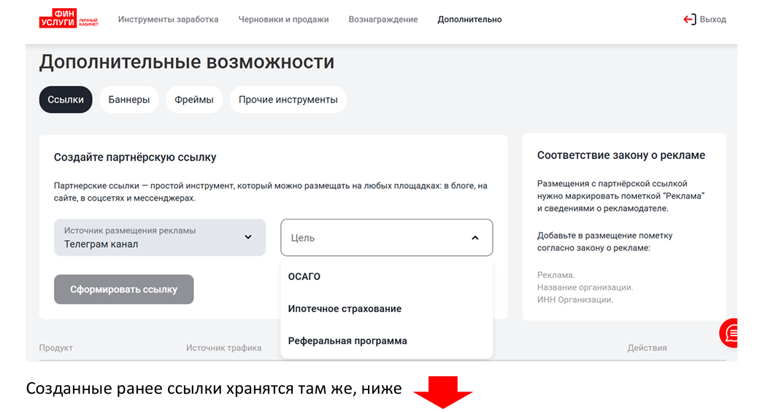Pick the Реферальная программа option
The image size is (768, 412).
click(347, 341)
